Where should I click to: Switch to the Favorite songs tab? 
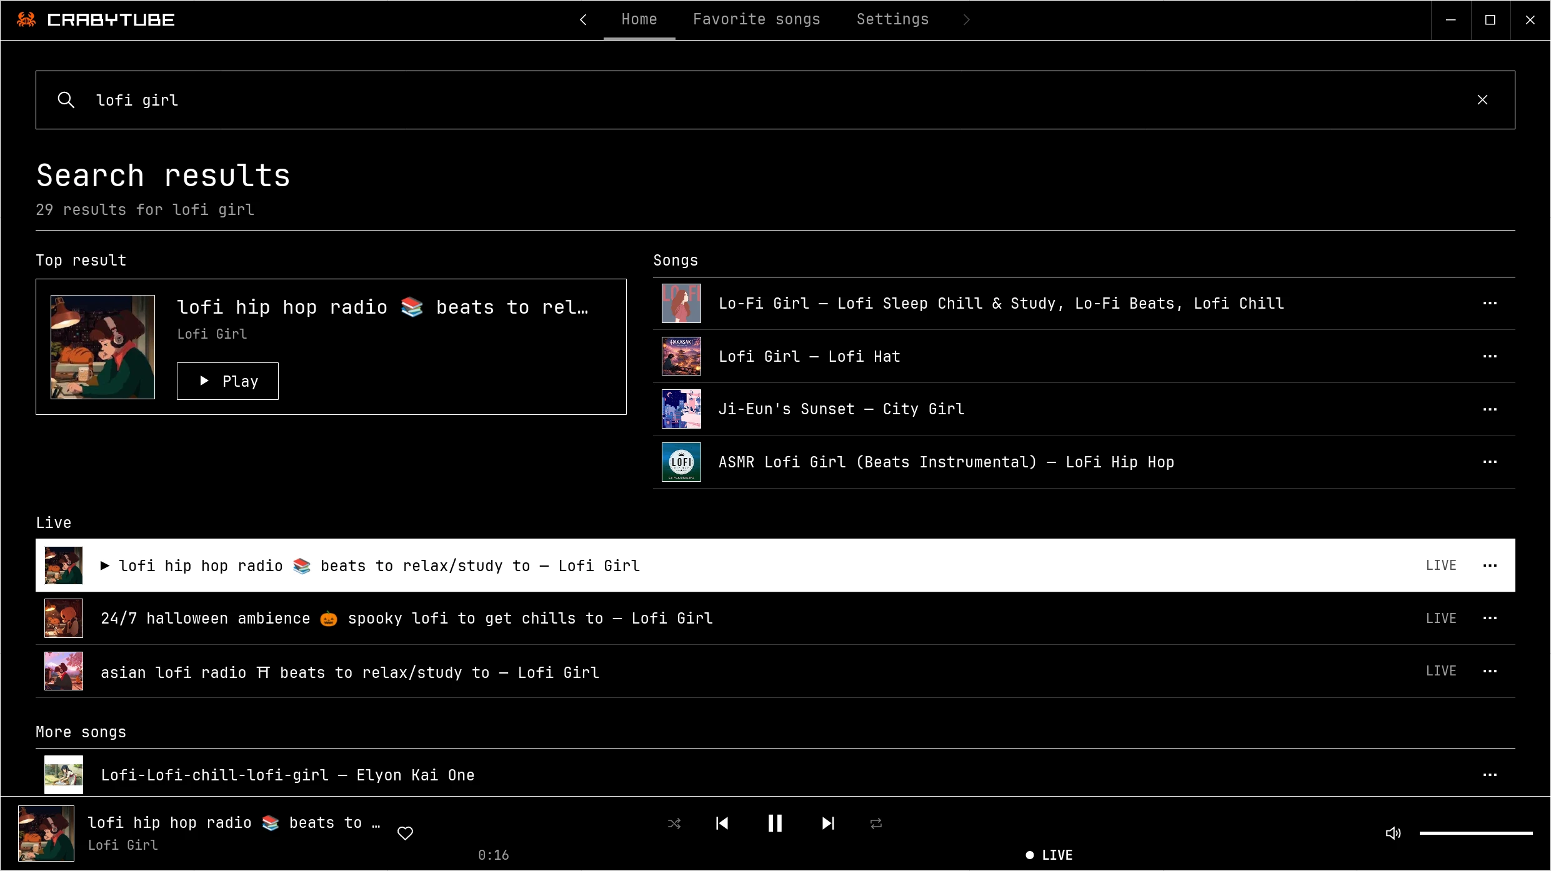[x=756, y=20]
